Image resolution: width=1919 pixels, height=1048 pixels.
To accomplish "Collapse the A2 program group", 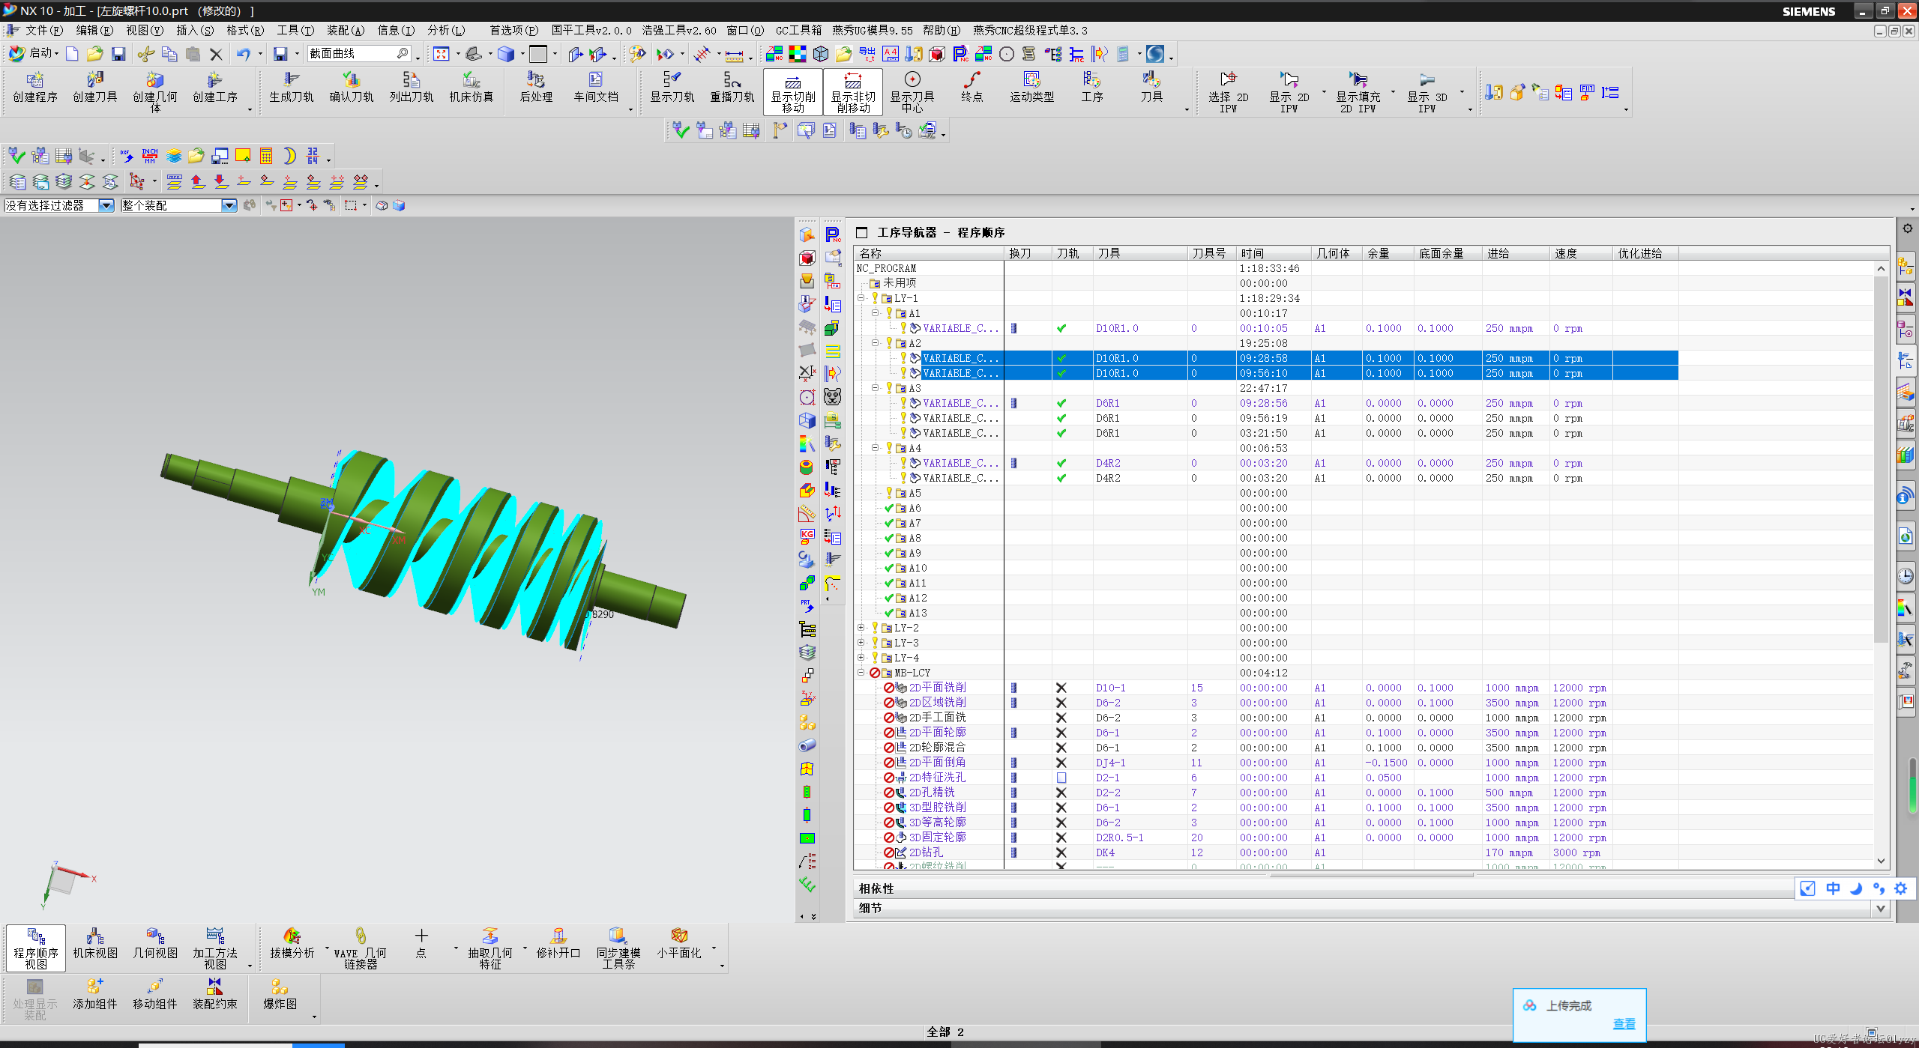I will coord(875,343).
